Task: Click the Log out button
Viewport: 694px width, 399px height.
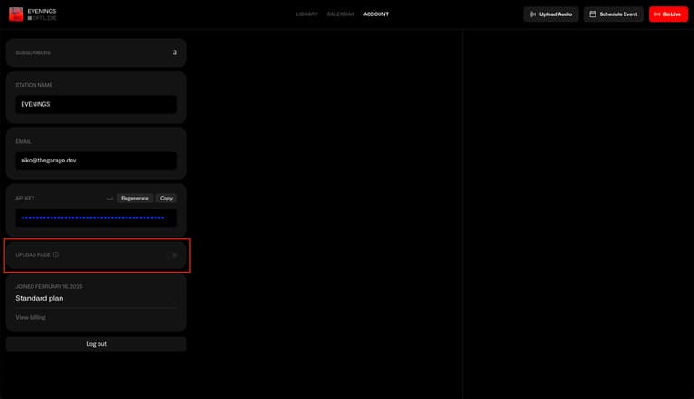Action: [96, 344]
